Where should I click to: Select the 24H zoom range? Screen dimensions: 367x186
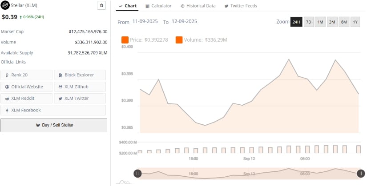point(296,22)
